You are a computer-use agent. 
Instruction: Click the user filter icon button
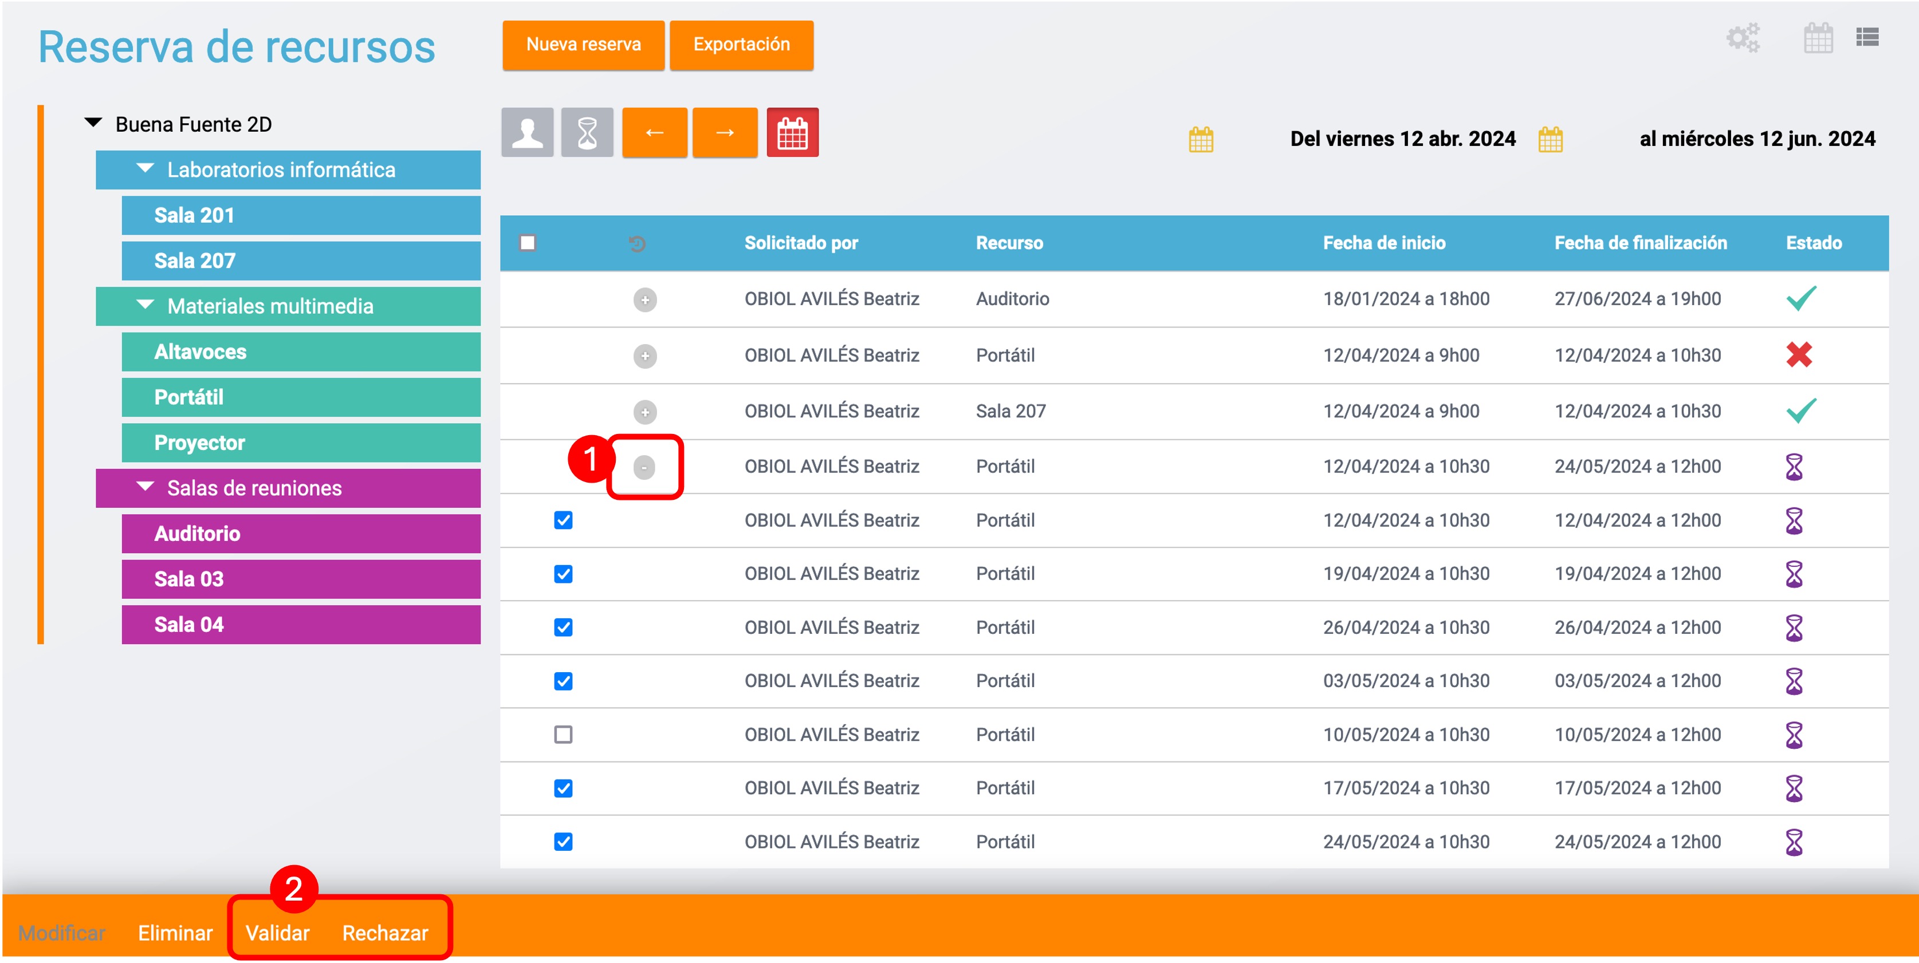click(526, 133)
